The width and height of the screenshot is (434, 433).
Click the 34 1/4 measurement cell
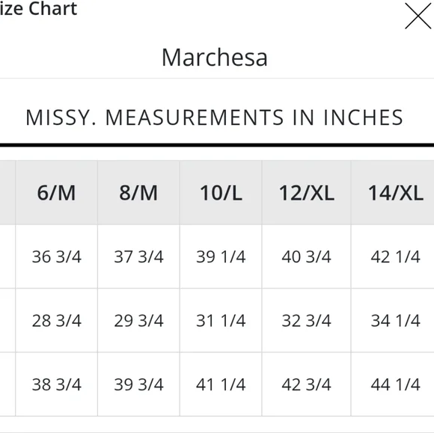(x=393, y=320)
